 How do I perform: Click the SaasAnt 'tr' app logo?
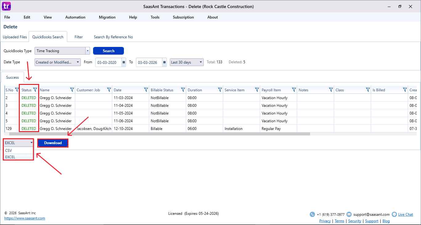coord(6,6)
